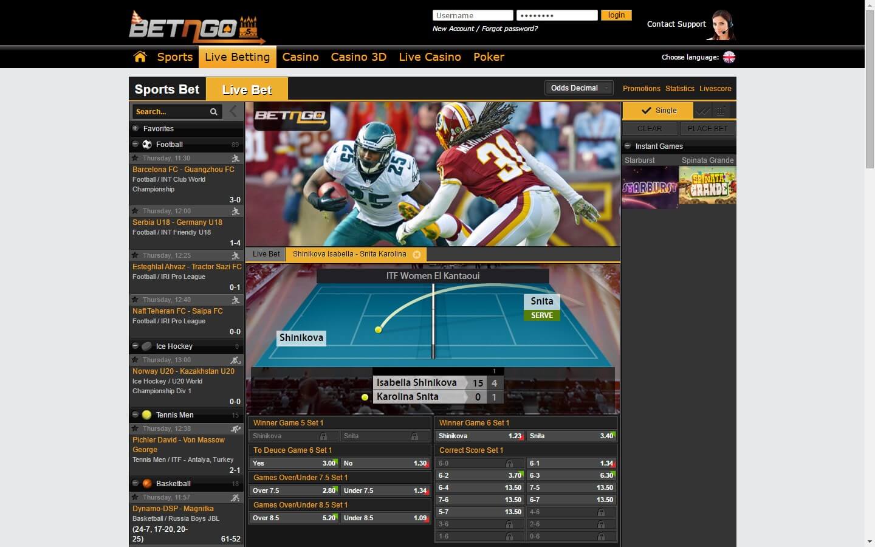Favorite the Barcelona FC - Guangzhou FC match
This screenshot has width=875, height=547.
(x=136, y=158)
